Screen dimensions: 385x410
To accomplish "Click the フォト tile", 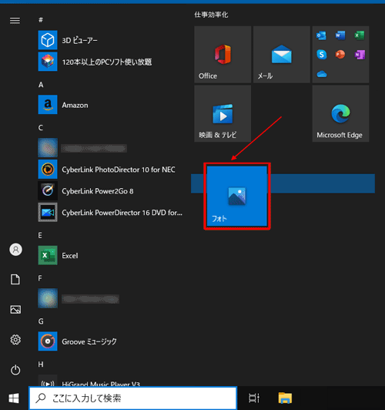I will pyautogui.click(x=237, y=196).
